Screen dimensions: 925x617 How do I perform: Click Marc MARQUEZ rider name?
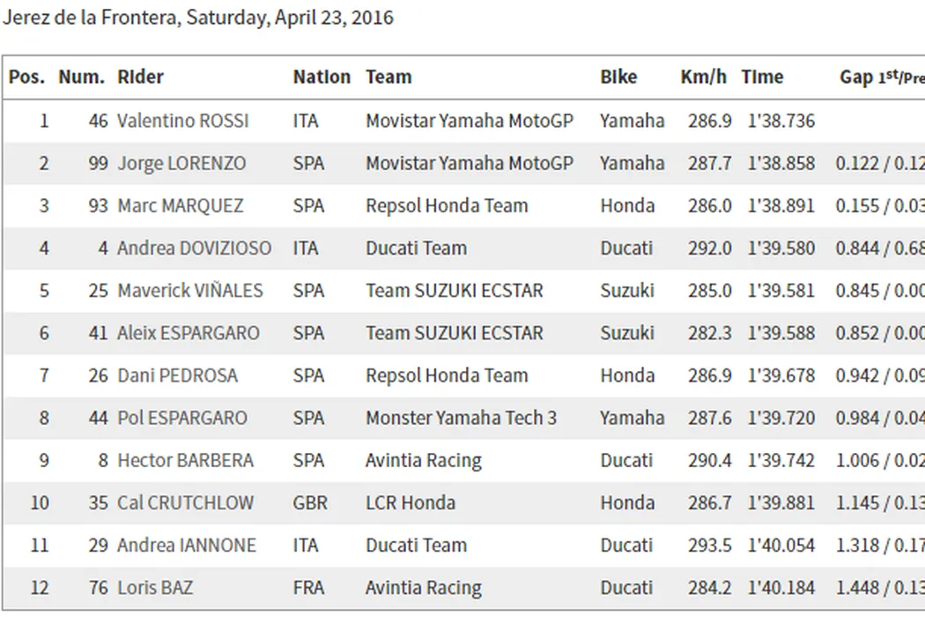180,205
